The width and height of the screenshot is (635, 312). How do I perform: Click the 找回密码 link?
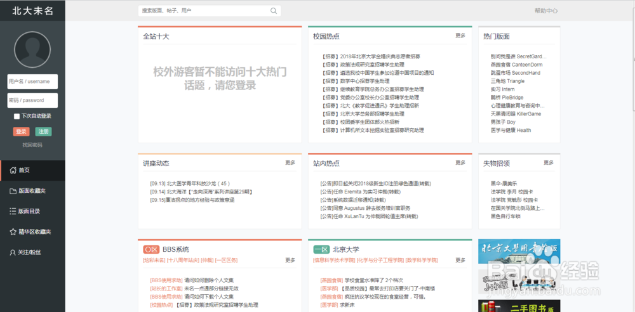32,145
